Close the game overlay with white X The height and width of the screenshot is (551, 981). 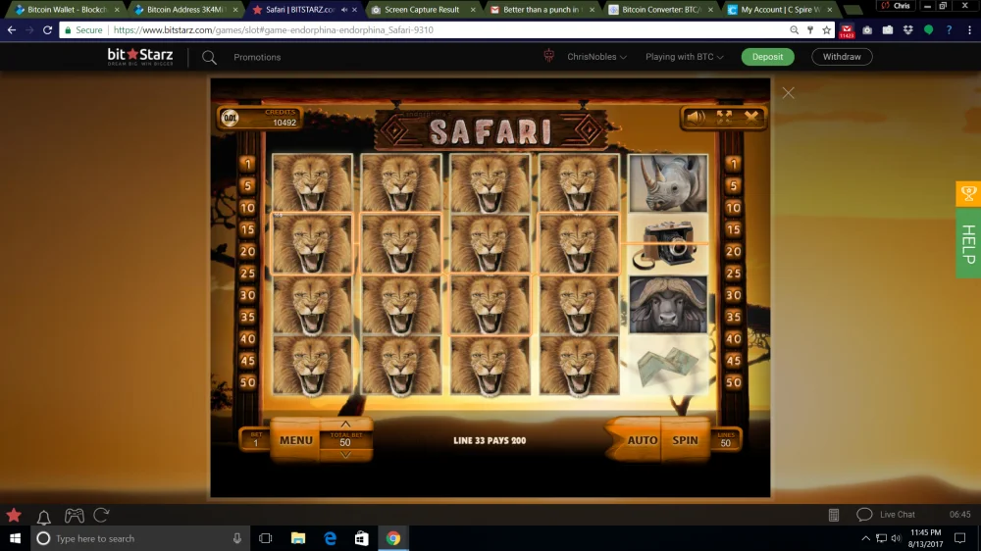pyautogui.click(x=789, y=93)
